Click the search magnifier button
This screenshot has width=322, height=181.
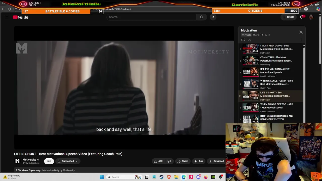202,17
